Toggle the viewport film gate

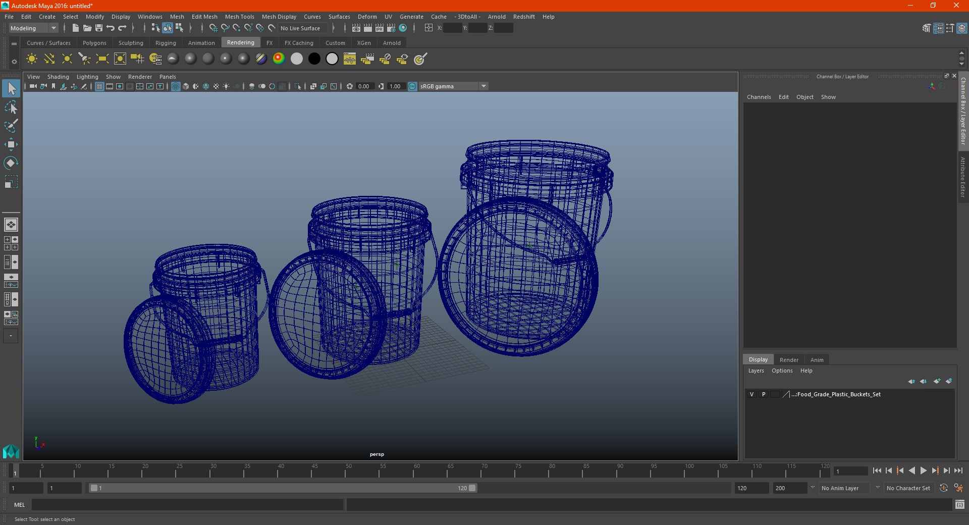click(110, 86)
